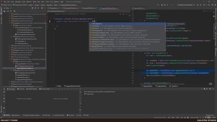
Task: Click the red stop icon in Debug sidebar
Action: [x=4, y=102]
